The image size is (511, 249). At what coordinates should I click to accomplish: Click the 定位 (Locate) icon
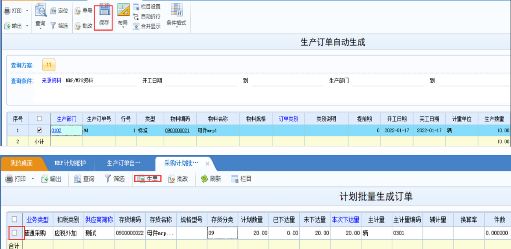[59, 11]
